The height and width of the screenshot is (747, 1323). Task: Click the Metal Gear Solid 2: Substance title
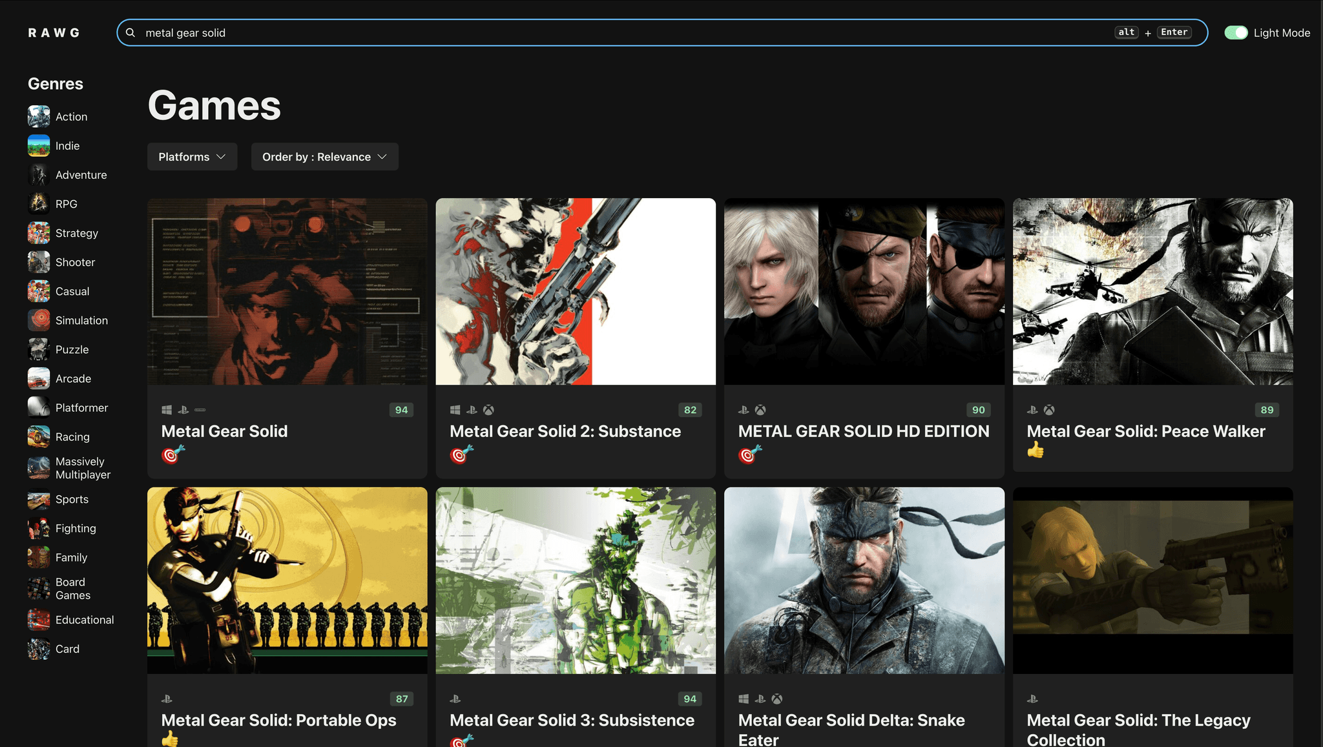coord(565,431)
